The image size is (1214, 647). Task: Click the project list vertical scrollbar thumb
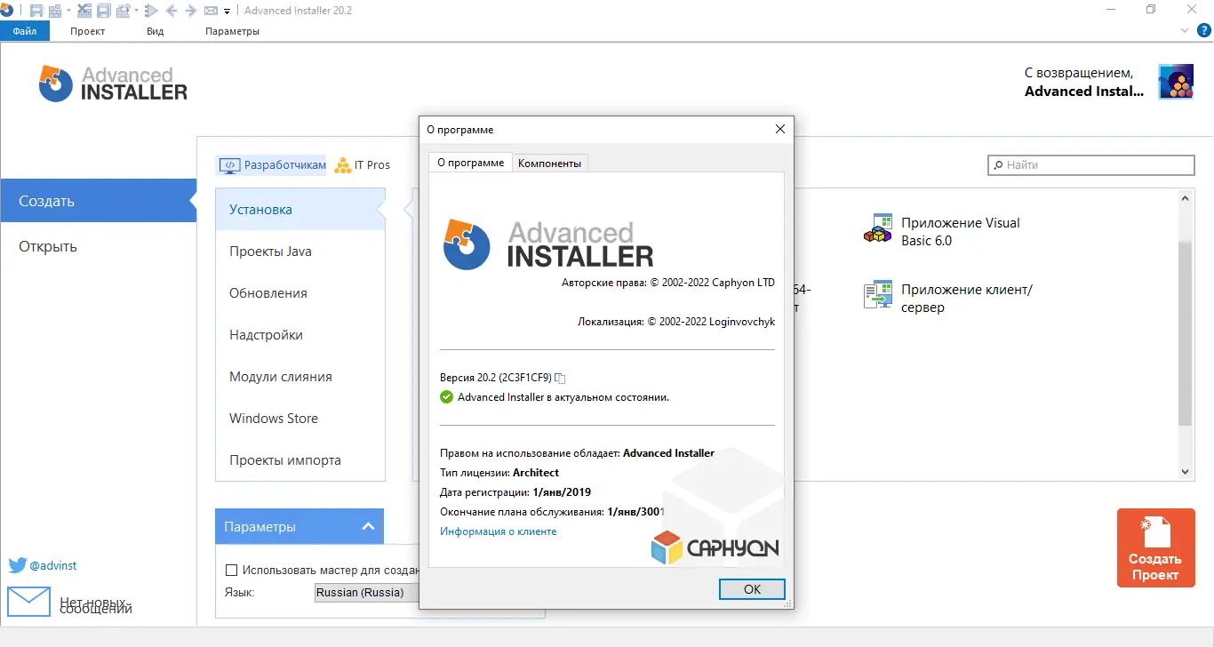pos(1185,332)
